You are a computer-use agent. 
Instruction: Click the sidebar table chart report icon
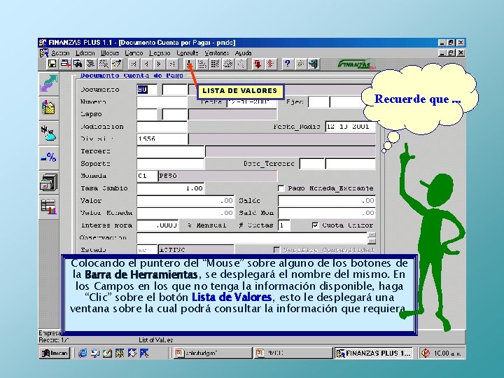point(48,206)
